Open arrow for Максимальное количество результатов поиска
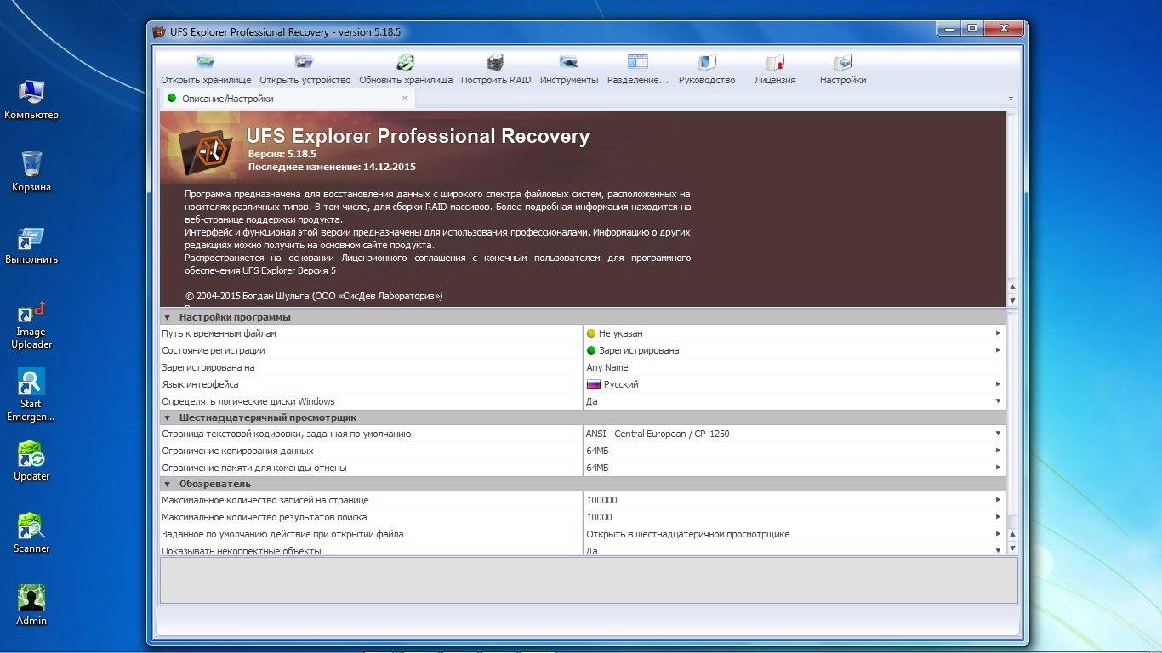1162x653 pixels. (x=999, y=517)
